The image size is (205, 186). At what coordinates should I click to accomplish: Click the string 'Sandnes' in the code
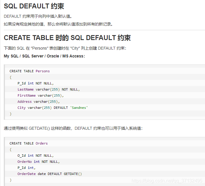pos(79,108)
